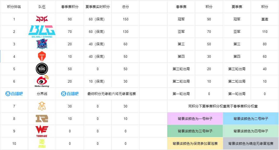The height and width of the screenshot is (150, 279).
Task: Click the light green 四号种子 legend swatch
Action: (251, 131)
